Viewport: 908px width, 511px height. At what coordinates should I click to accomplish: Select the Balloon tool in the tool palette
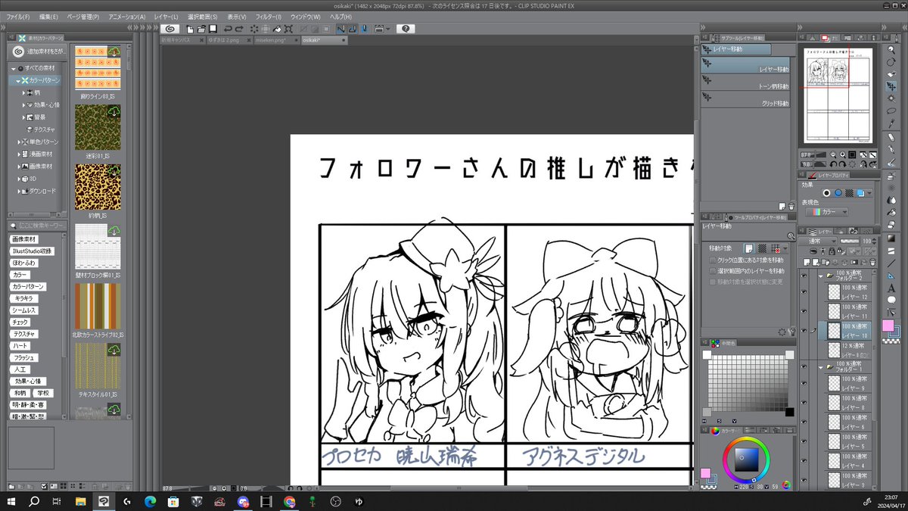(x=892, y=299)
